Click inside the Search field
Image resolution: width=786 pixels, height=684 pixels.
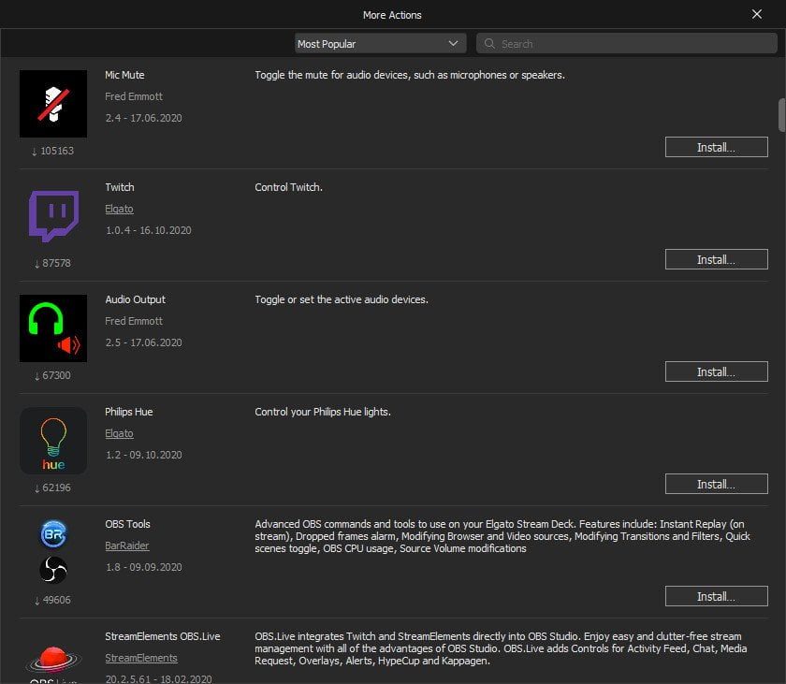click(627, 44)
